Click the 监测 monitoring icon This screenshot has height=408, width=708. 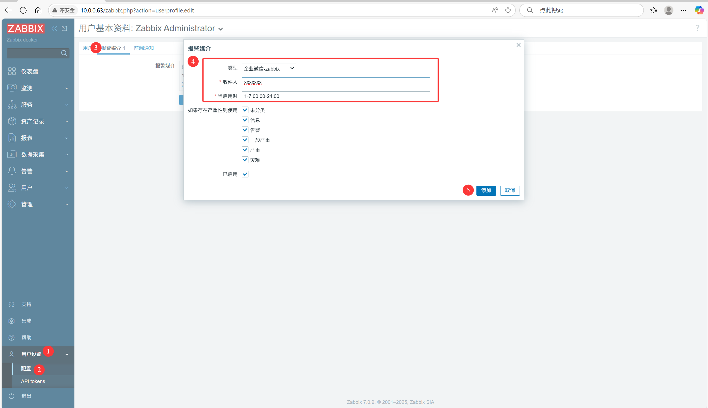(x=12, y=88)
